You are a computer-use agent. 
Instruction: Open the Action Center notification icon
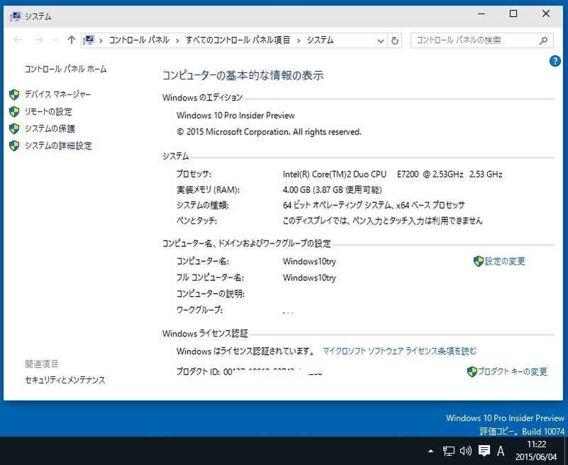tap(484, 451)
